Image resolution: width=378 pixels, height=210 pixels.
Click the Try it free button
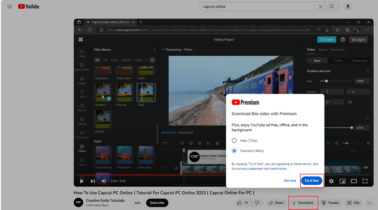click(312, 181)
